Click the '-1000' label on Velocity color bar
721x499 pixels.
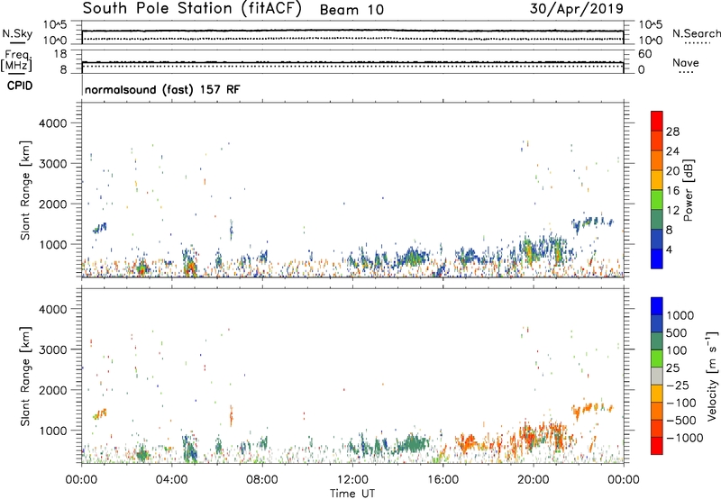click(684, 438)
